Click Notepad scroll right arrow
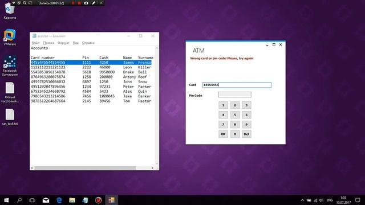 click(152, 168)
